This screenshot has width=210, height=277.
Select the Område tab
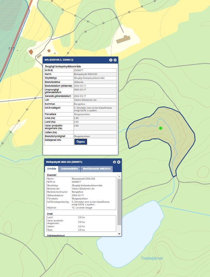point(52,169)
